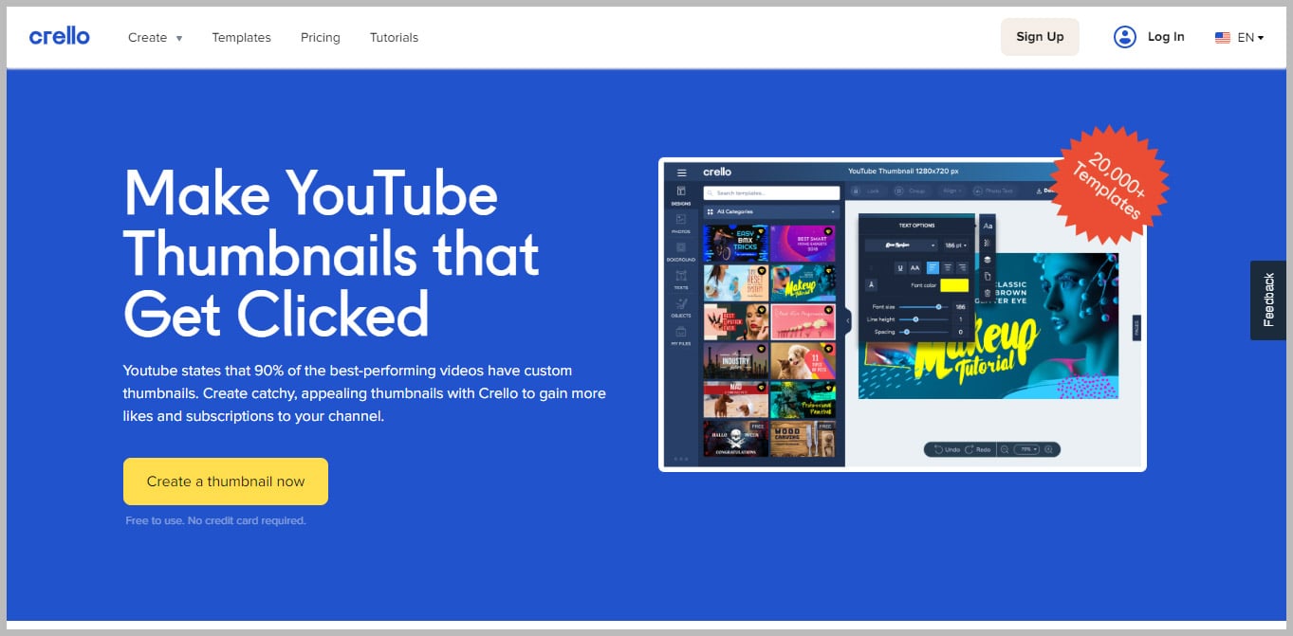Click the Photo Text icon in the editor toolbar
The image size is (1293, 636).
tap(978, 191)
